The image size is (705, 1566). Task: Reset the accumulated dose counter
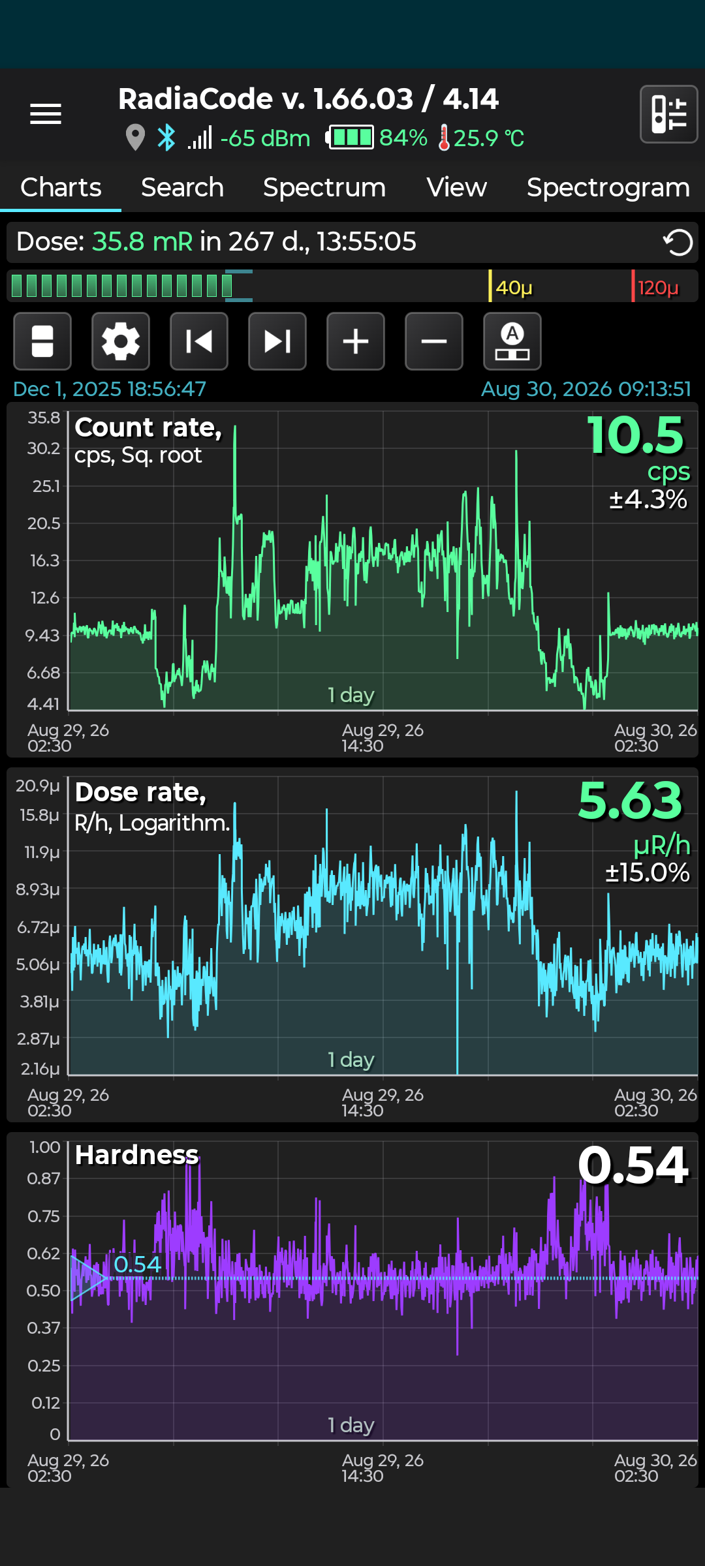click(678, 243)
